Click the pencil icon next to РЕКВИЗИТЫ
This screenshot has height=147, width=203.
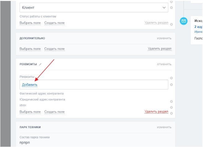pos(40,64)
